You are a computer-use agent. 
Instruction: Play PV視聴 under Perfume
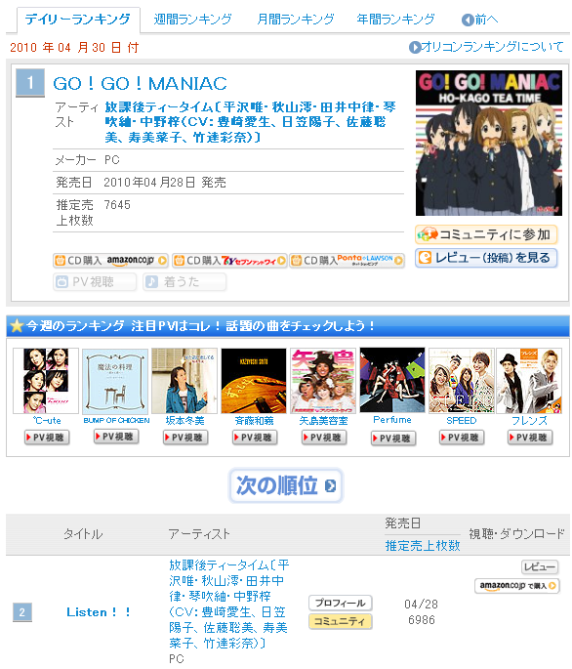click(393, 439)
